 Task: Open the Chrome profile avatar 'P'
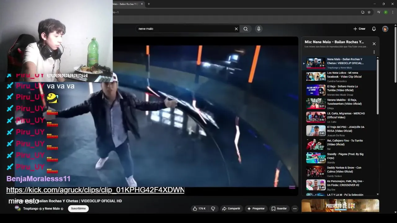pyautogui.click(x=386, y=12)
